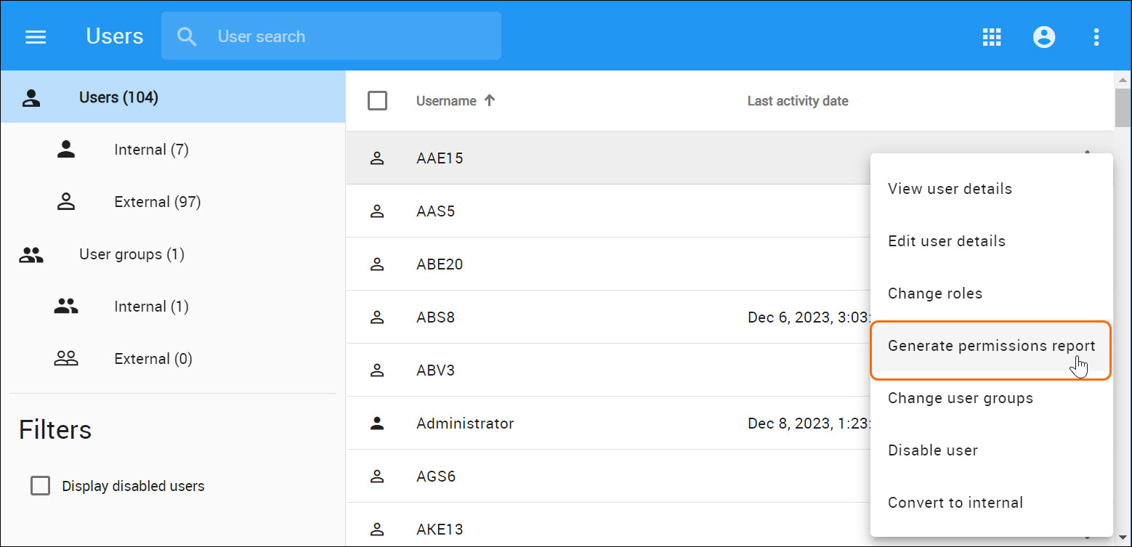Open the hamburger navigation menu

coord(36,36)
